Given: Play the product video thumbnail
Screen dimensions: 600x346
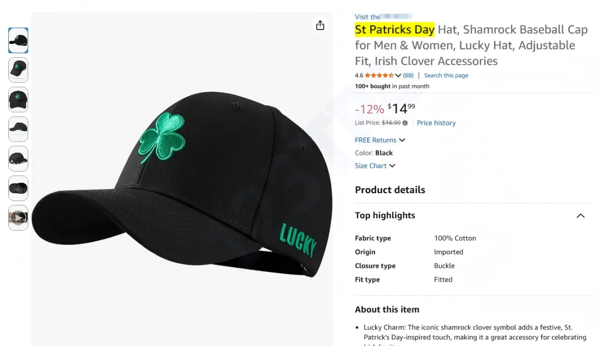Looking at the screenshot, I should (18, 218).
